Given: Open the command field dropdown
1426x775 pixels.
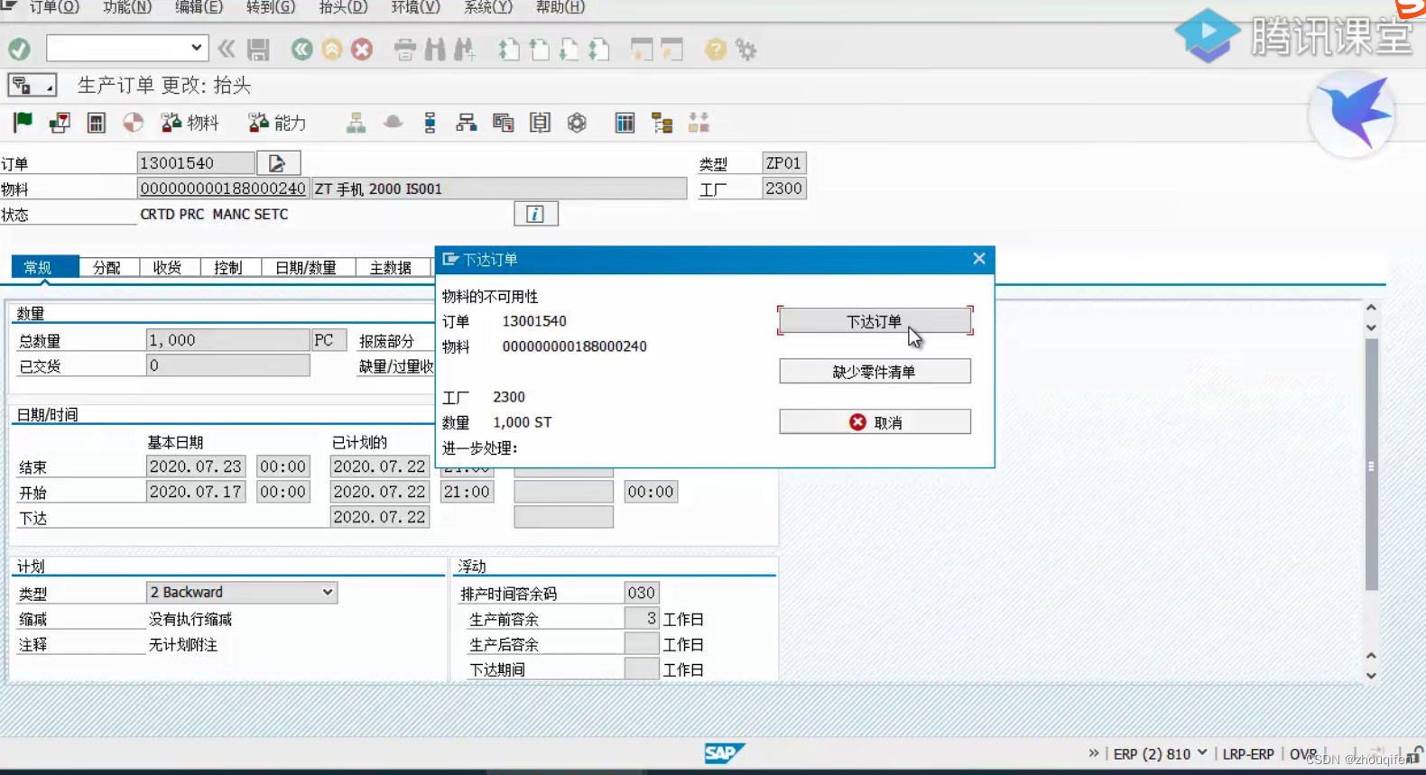Looking at the screenshot, I should pos(196,48).
